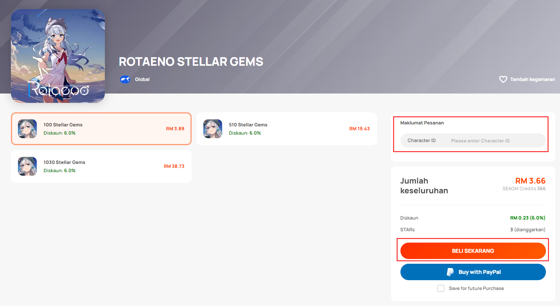This screenshot has width=560, height=306.
Task: Click the Buy with PayPal button
Action: (473, 272)
